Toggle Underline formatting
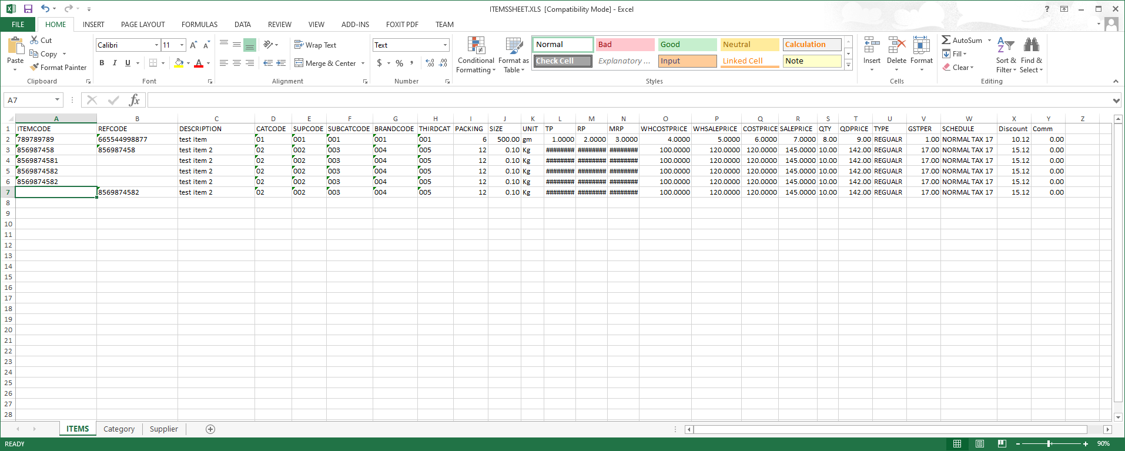Image resolution: width=1125 pixels, height=451 pixels. (x=128, y=63)
